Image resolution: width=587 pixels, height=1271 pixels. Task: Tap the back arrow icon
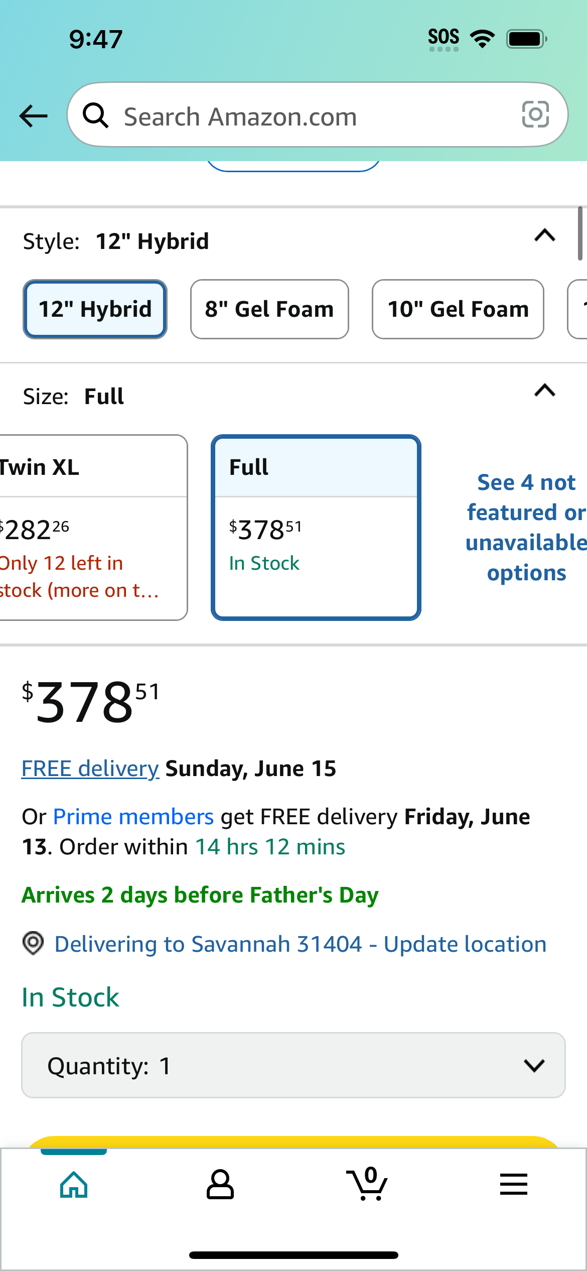34,116
